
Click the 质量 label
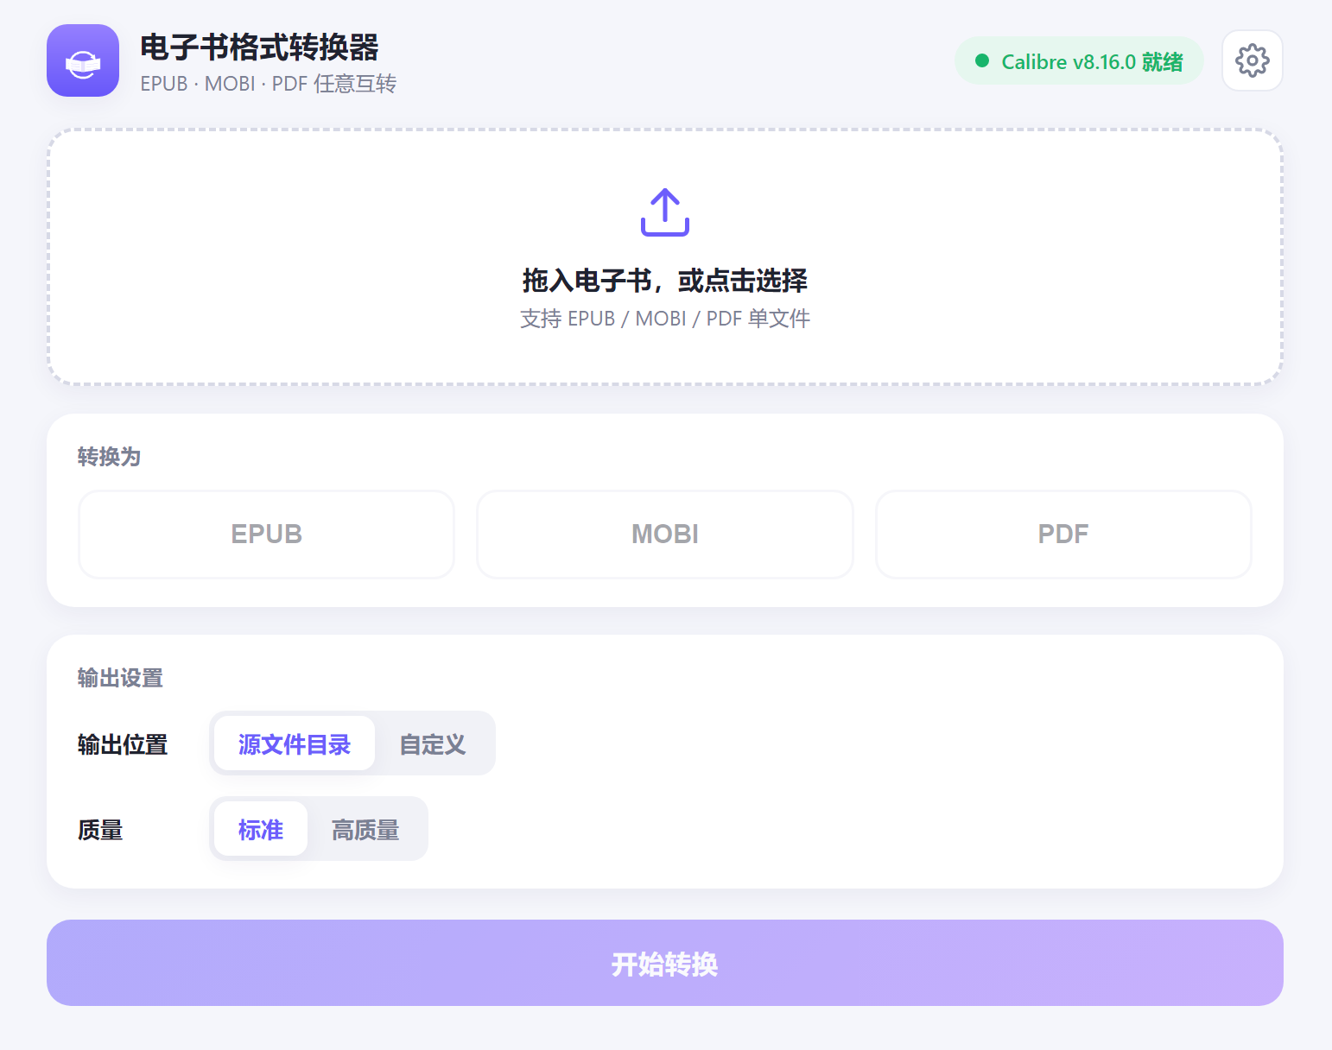pyautogui.click(x=100, y=830)
